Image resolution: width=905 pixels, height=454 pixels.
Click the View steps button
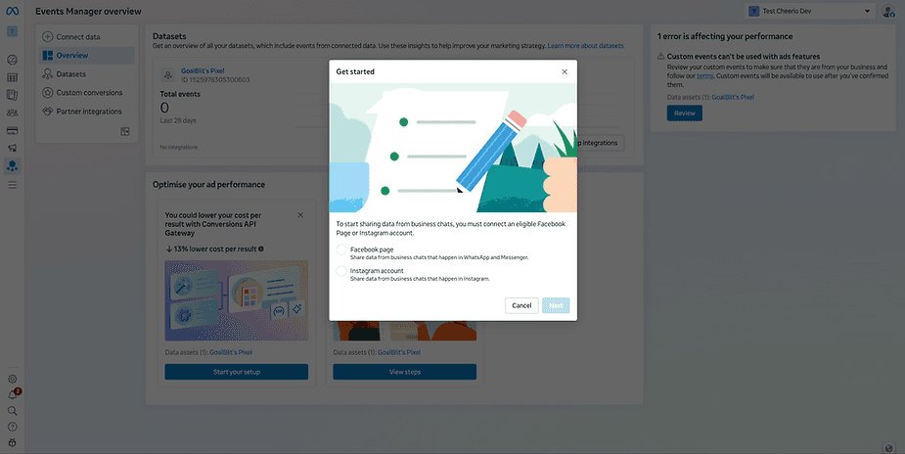click(x=405, y=372)
